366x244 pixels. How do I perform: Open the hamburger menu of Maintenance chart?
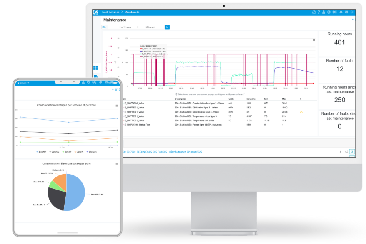pos(314,40)
